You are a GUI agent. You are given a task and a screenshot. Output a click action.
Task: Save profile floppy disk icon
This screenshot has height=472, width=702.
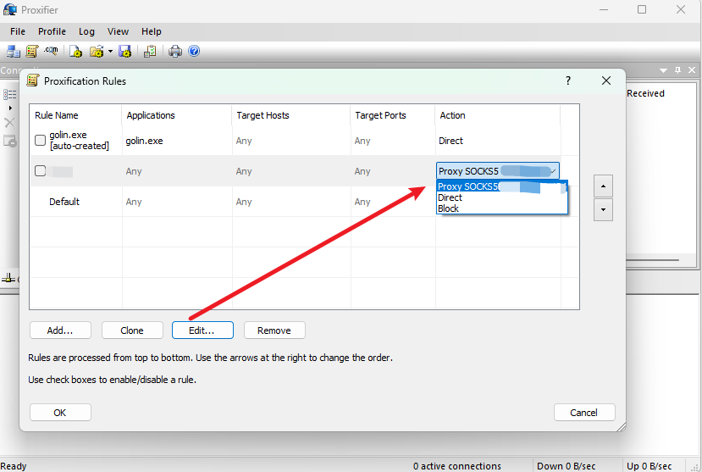(125, 52)
